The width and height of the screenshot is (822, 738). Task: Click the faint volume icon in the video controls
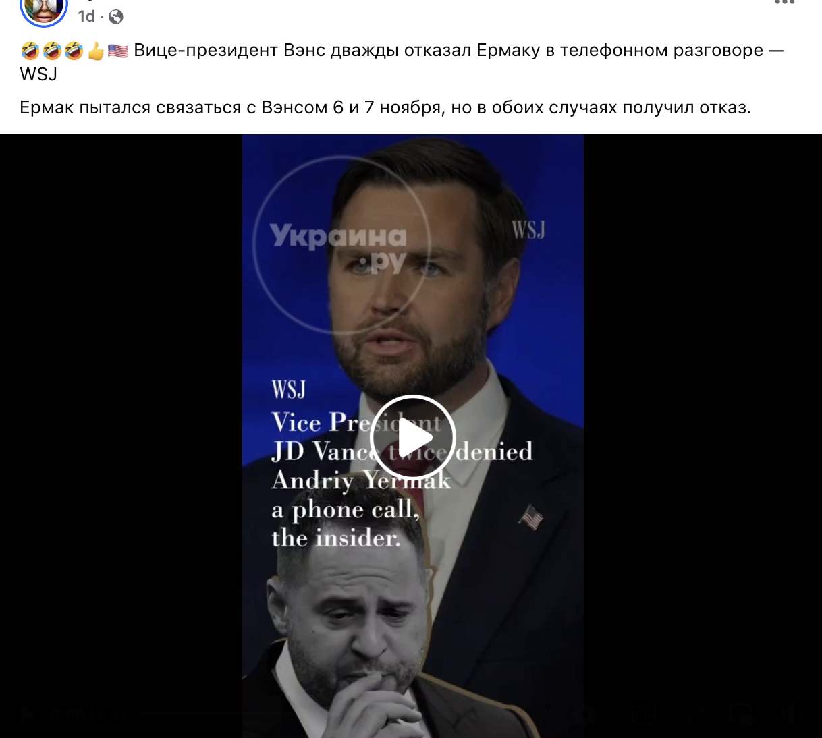[791, 715]
